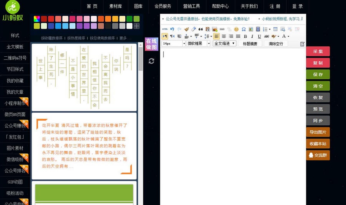The image size is (346, 205).
Task: Click paragraph spacing before icon
Action: [x=187, y=36]
